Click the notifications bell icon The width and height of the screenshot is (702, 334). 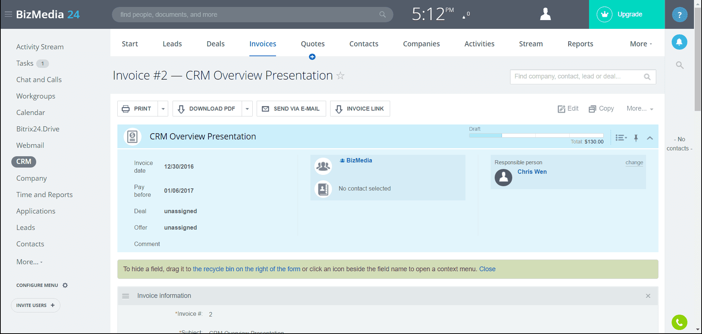coord(679,42)
